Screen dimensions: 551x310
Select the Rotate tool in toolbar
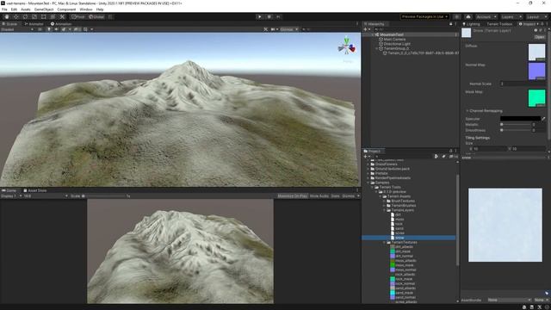click(x=25, y=16)
